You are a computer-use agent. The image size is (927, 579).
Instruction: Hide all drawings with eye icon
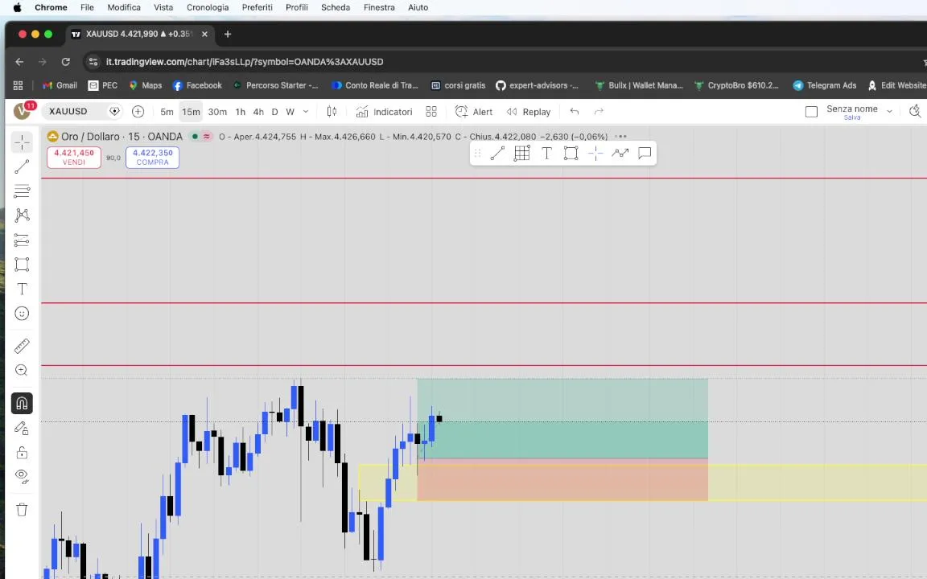pyautogui.click(x=22, y=476)
